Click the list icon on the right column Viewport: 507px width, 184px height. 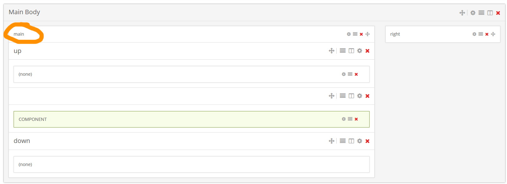481,34
